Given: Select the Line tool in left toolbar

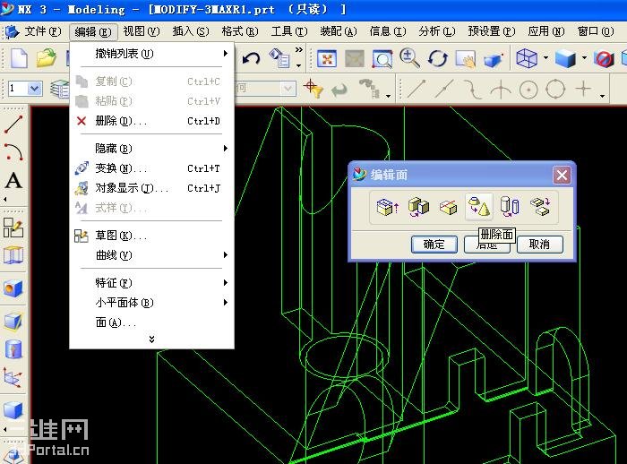Looking at the screenshot, I should click(13, 125).
